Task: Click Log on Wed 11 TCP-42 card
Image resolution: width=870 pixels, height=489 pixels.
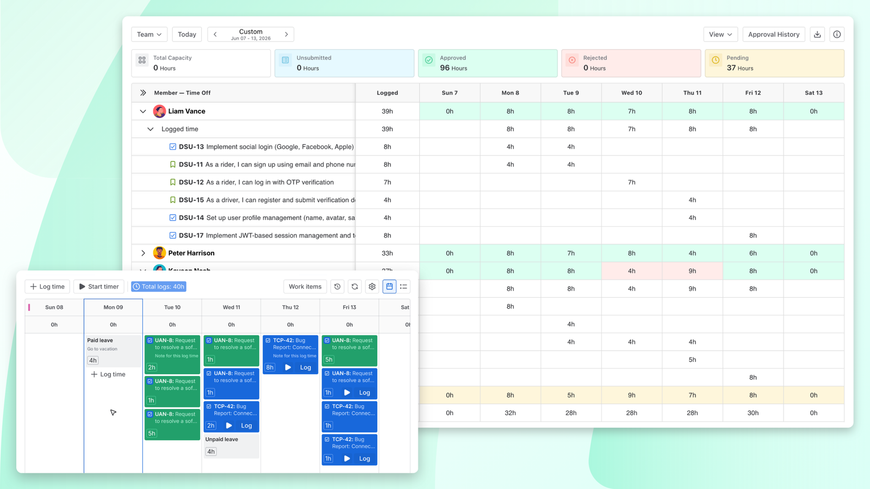Action: pos(246,426)
